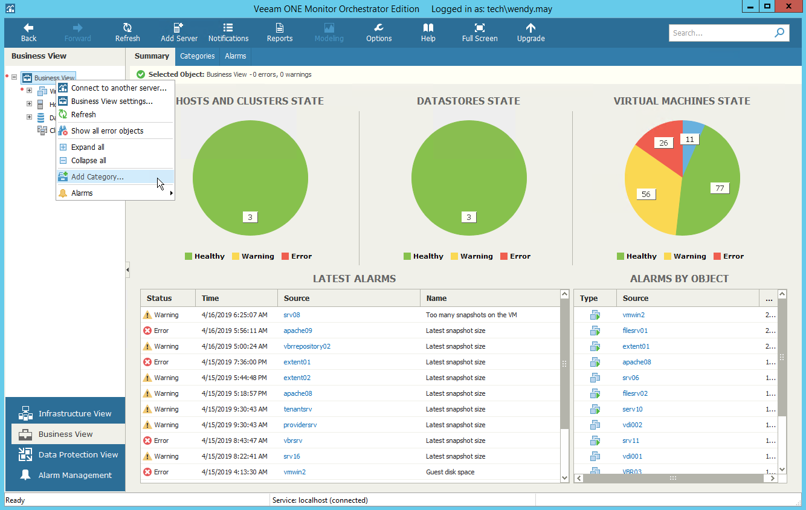Sort Alarms by Object by the Type column header
The image size is (806, 510).
coord(595,298)
